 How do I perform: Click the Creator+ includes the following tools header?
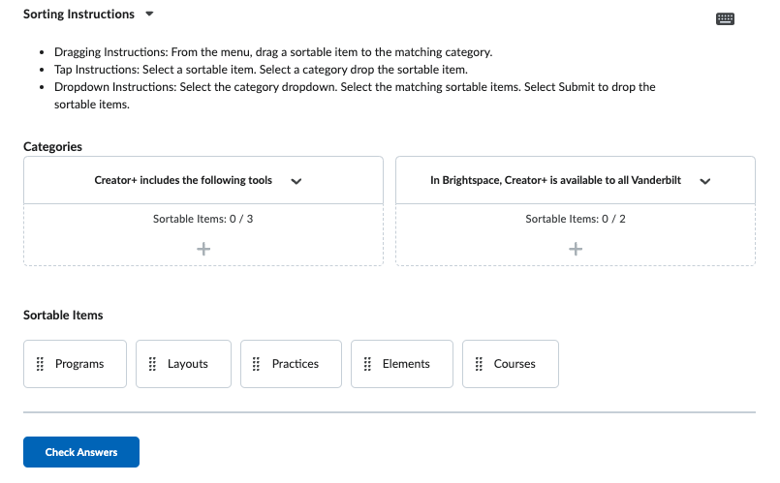[183, 181]
